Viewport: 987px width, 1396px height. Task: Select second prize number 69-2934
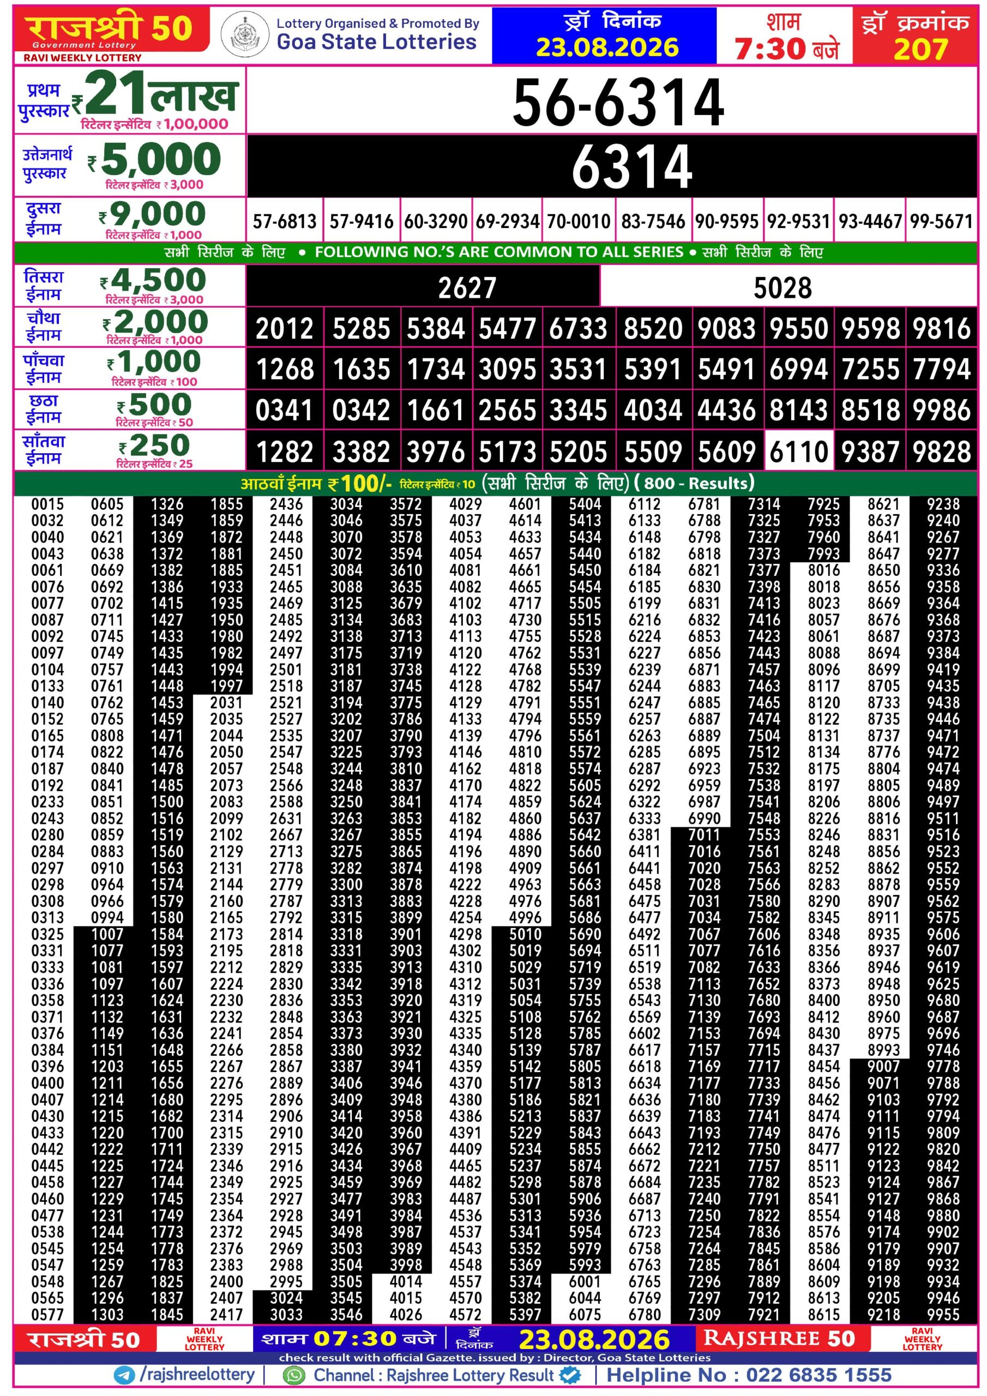coord(507,221)
